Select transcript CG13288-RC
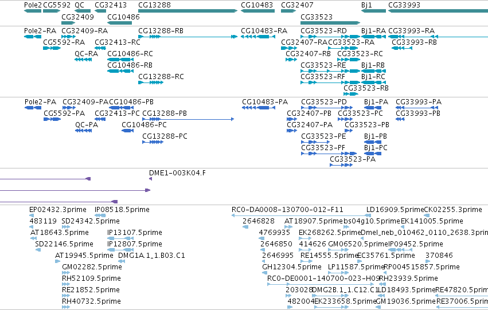The height and width of the screenshot is (310, 488). coord(151,83)
